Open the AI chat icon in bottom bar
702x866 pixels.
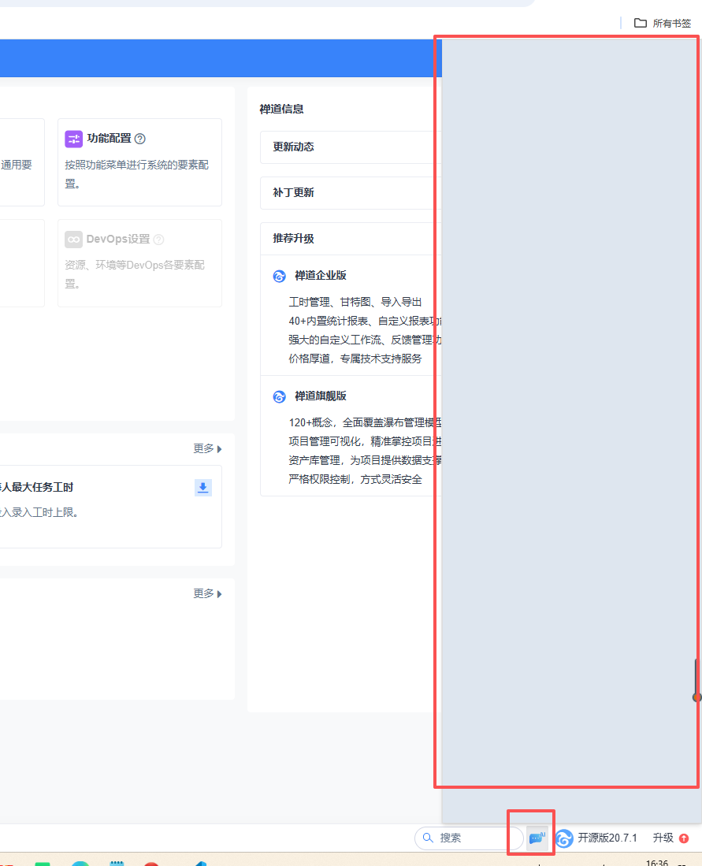point(537,838)
